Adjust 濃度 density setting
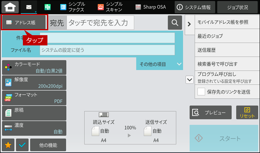Screen dimensions: 260x153 tap(34, 128)
